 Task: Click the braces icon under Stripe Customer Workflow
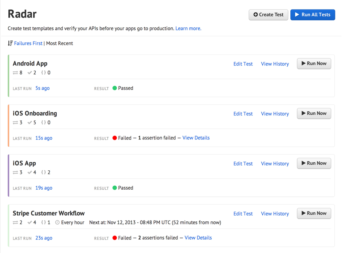[44, 222]
